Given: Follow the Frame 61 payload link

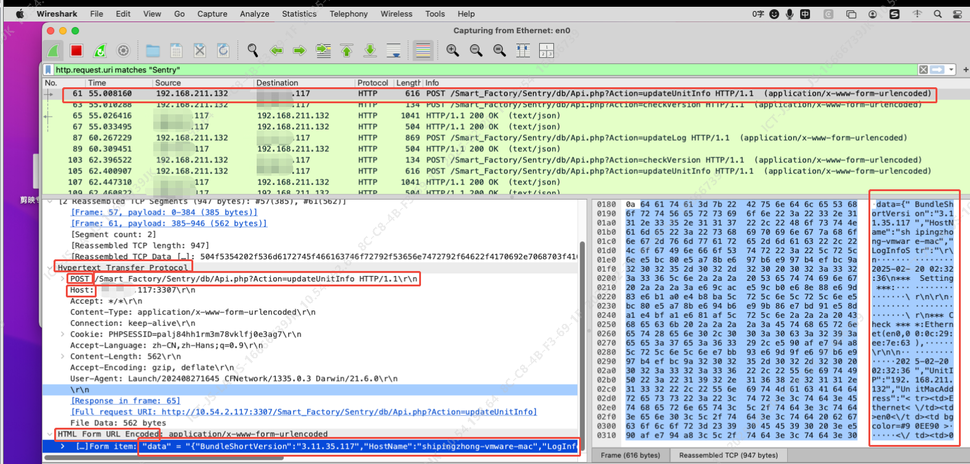Looking at the screenshot, I should 169,224.
